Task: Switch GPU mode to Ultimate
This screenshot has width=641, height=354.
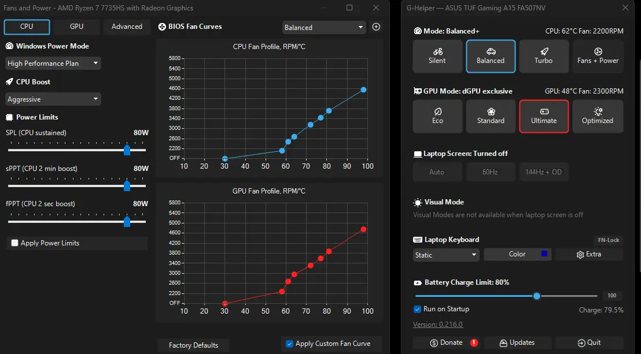Action: click(x=544, y=117)
